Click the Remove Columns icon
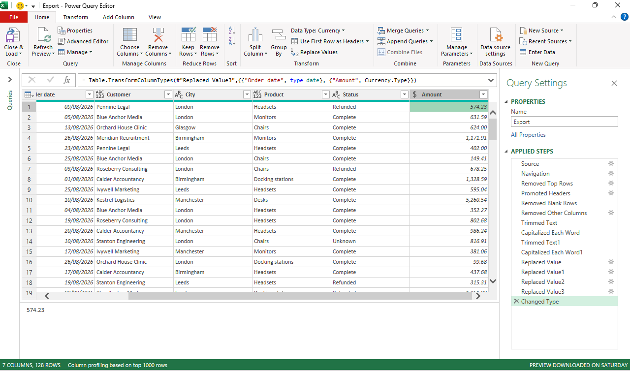630x371 pixels. [x=158, y=35]
